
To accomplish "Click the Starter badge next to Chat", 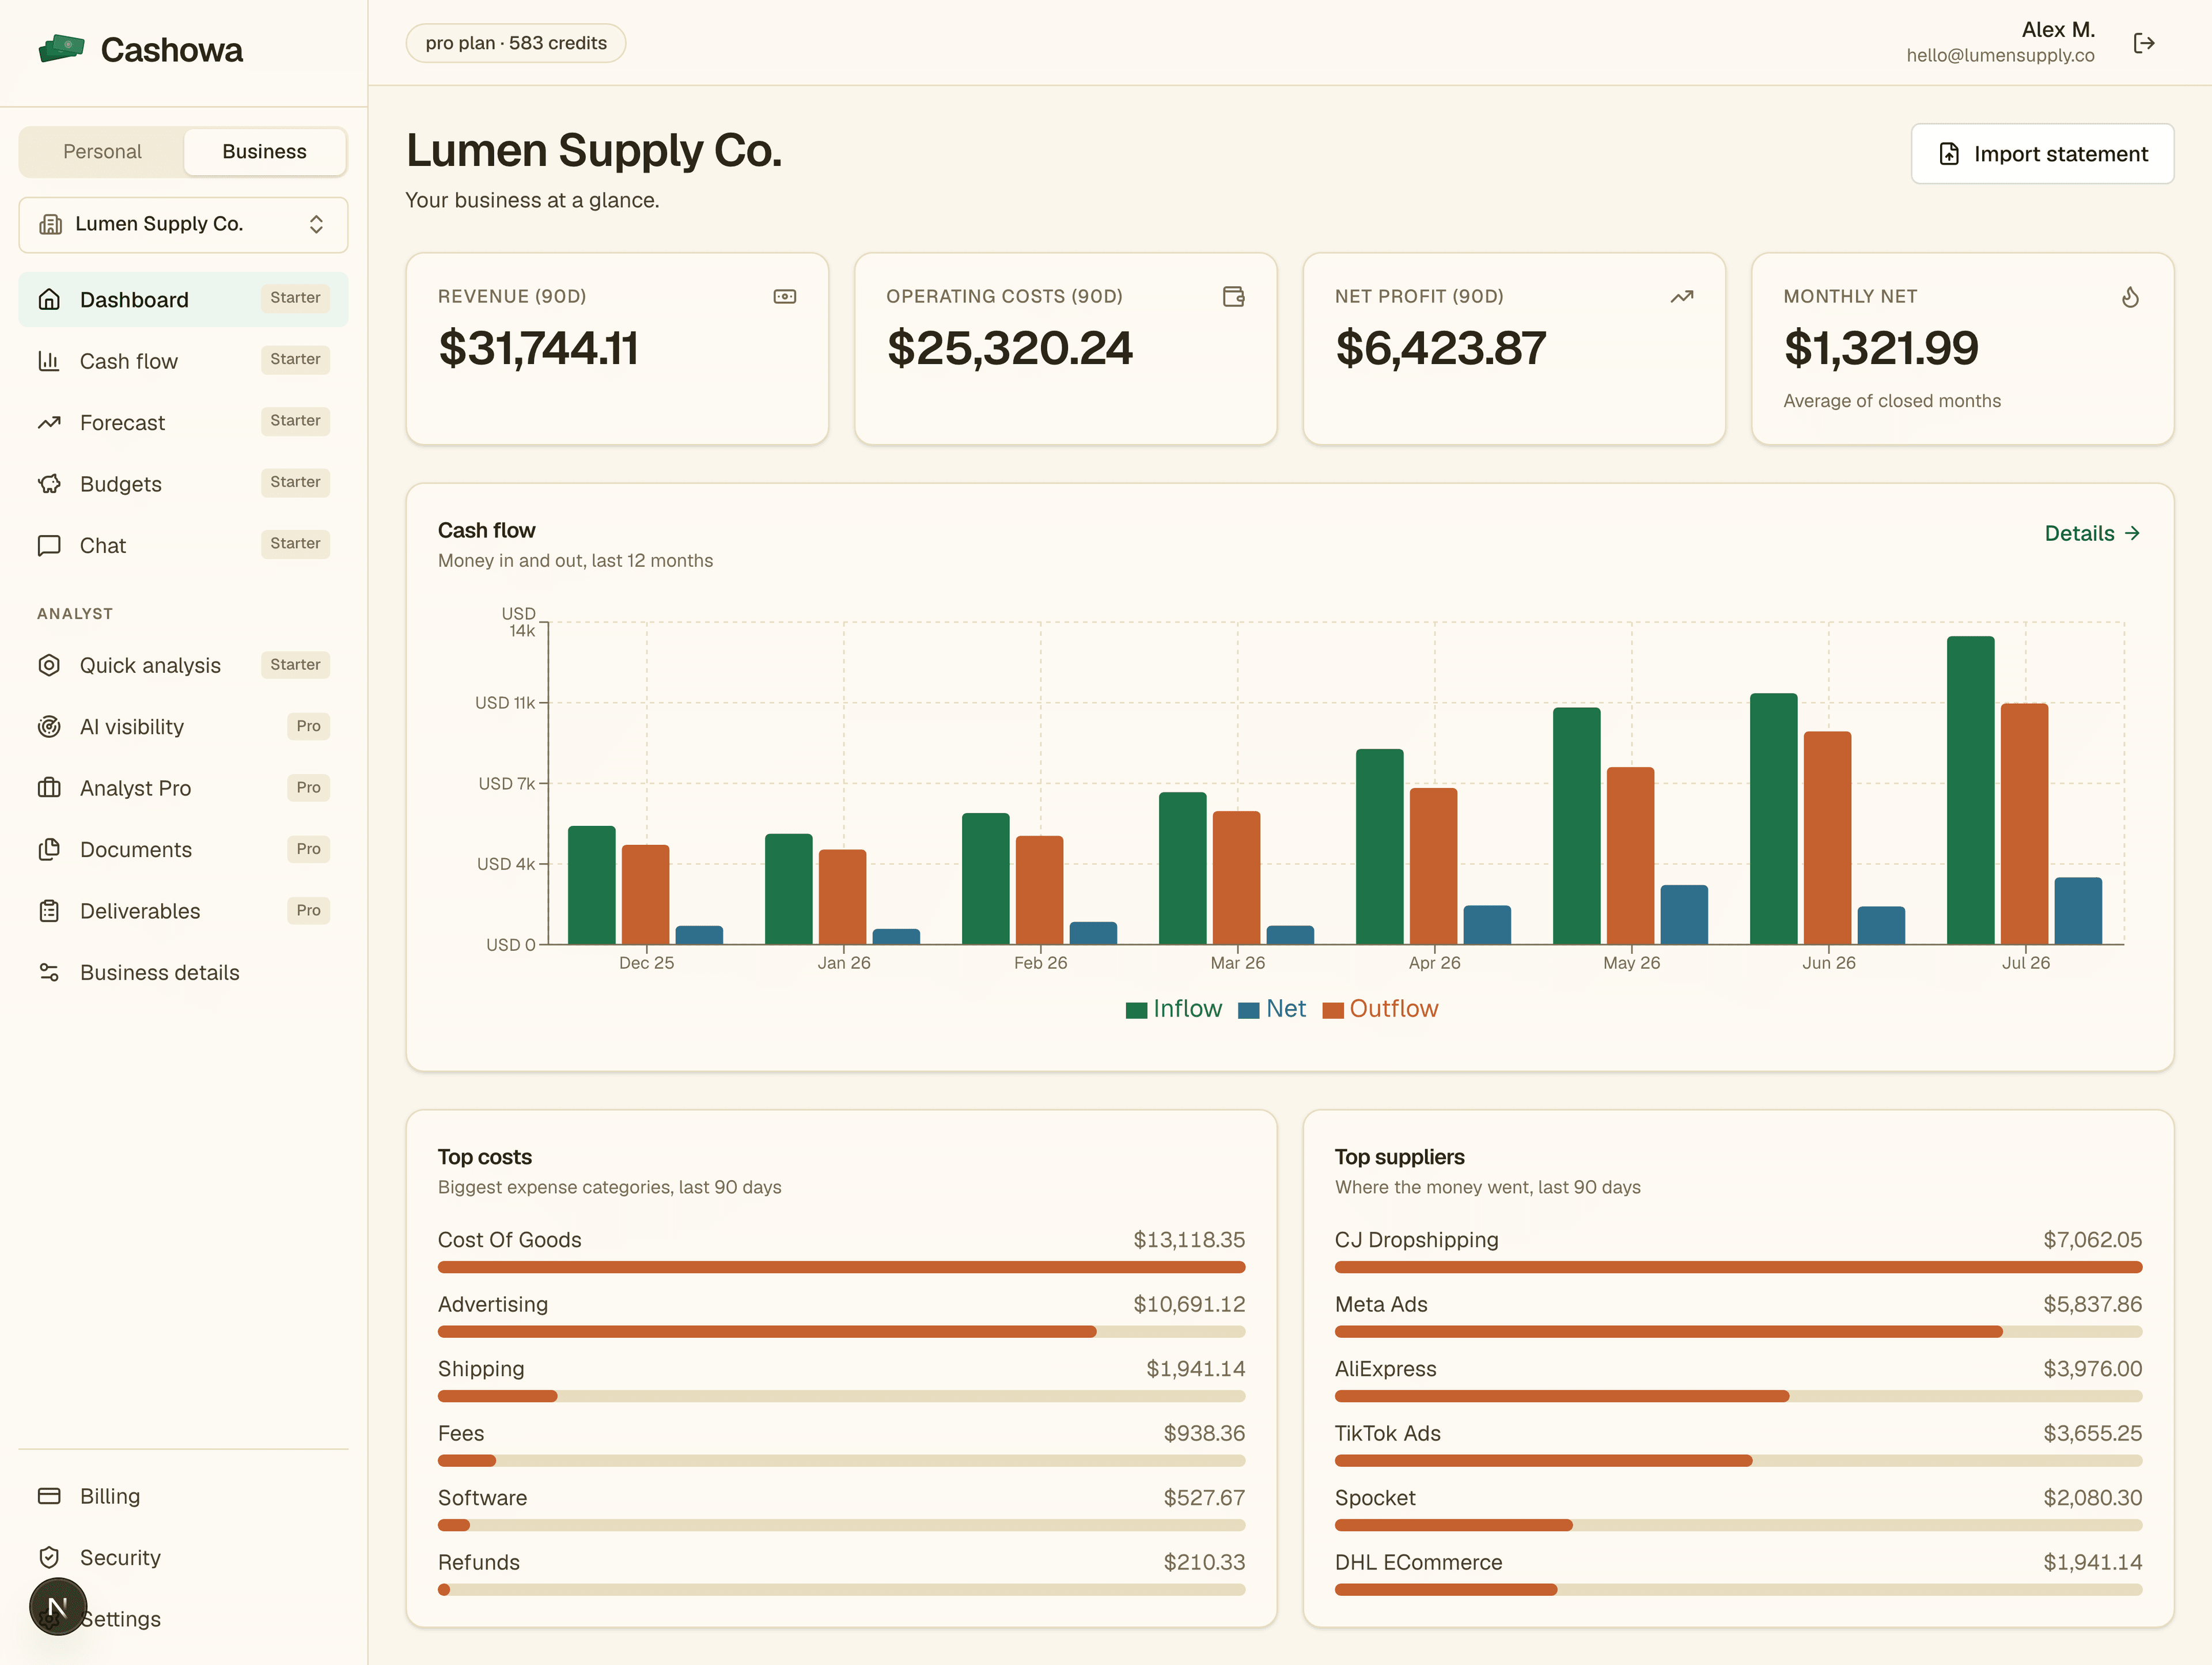I will (x=295, y=544).
